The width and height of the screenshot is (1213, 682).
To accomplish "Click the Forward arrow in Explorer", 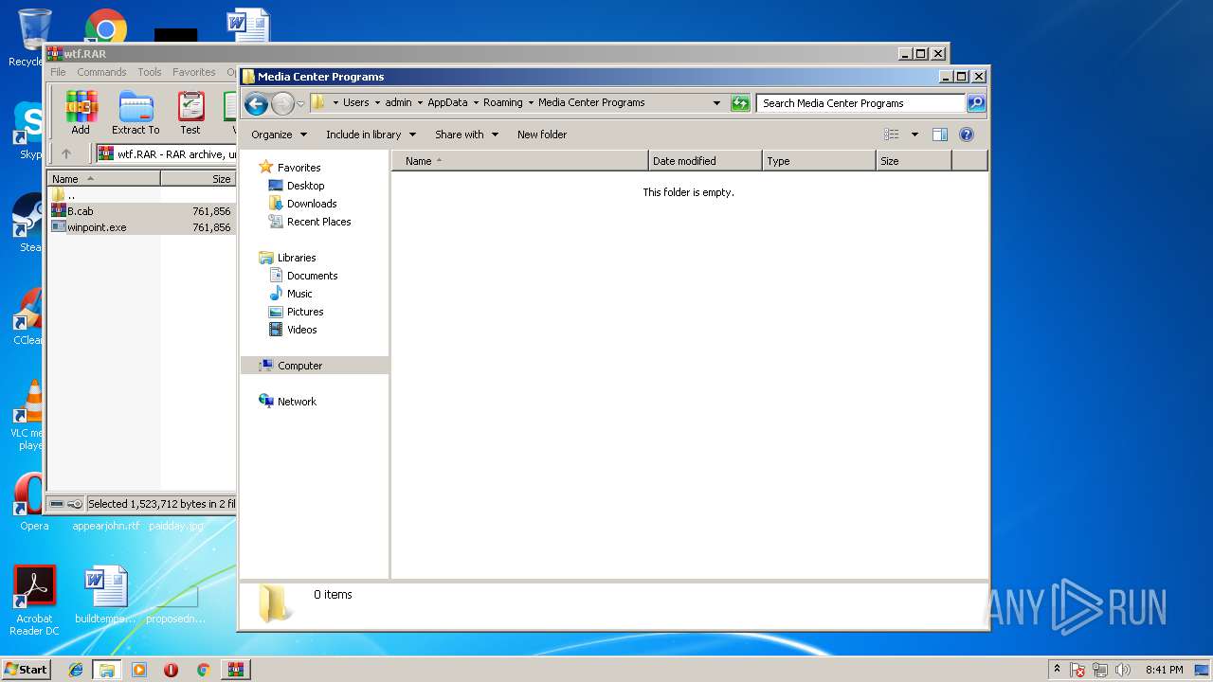I will pyautogui.click(x=282, y=103).
